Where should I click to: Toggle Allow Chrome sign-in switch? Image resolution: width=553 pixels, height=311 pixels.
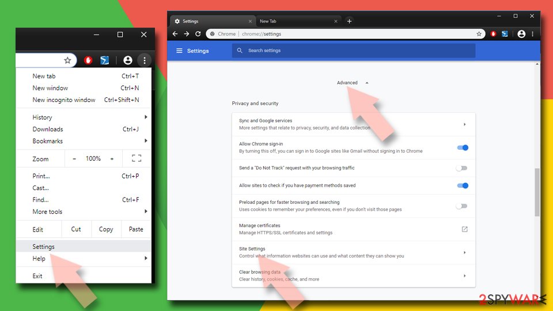click(x=463, y=148)
